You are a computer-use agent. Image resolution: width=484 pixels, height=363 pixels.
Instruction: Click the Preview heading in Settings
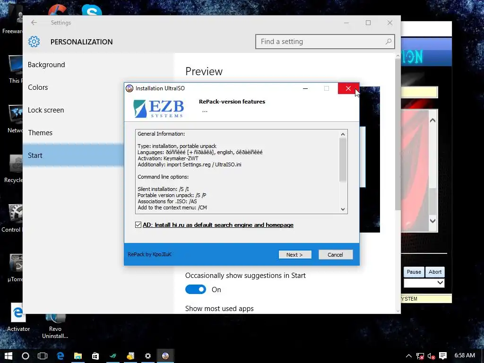[204, 71]
